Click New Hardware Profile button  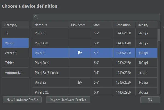tap(22, 100)
